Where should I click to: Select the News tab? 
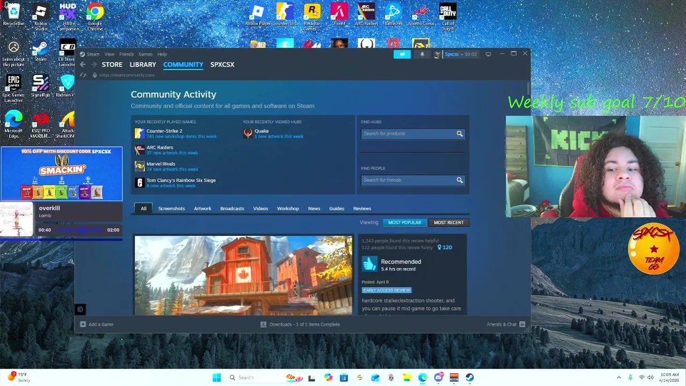[x=314, y=209]
